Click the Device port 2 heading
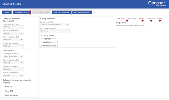The width and height of the screenshot is (169, 100). point(8,50)
